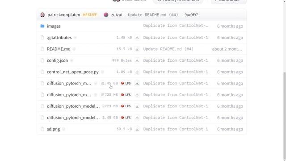The height and width of the screenshot is (161, 286).
Task: Click the file icon next to control_net_open_pose.py
Action: (x=42, y=72)
